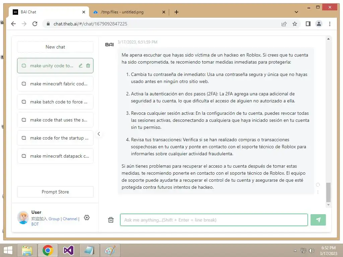Open 'make code that uses the s...' chat
343x257 pixels.
(x=55, y=120)
